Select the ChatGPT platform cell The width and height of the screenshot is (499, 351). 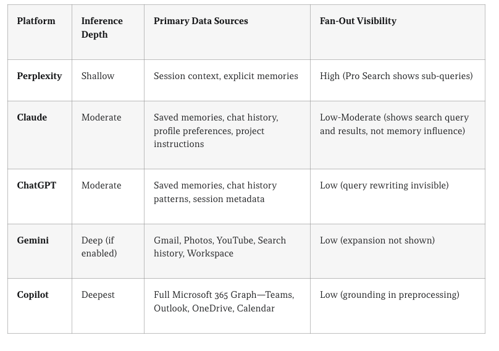[x=36, y=185]
